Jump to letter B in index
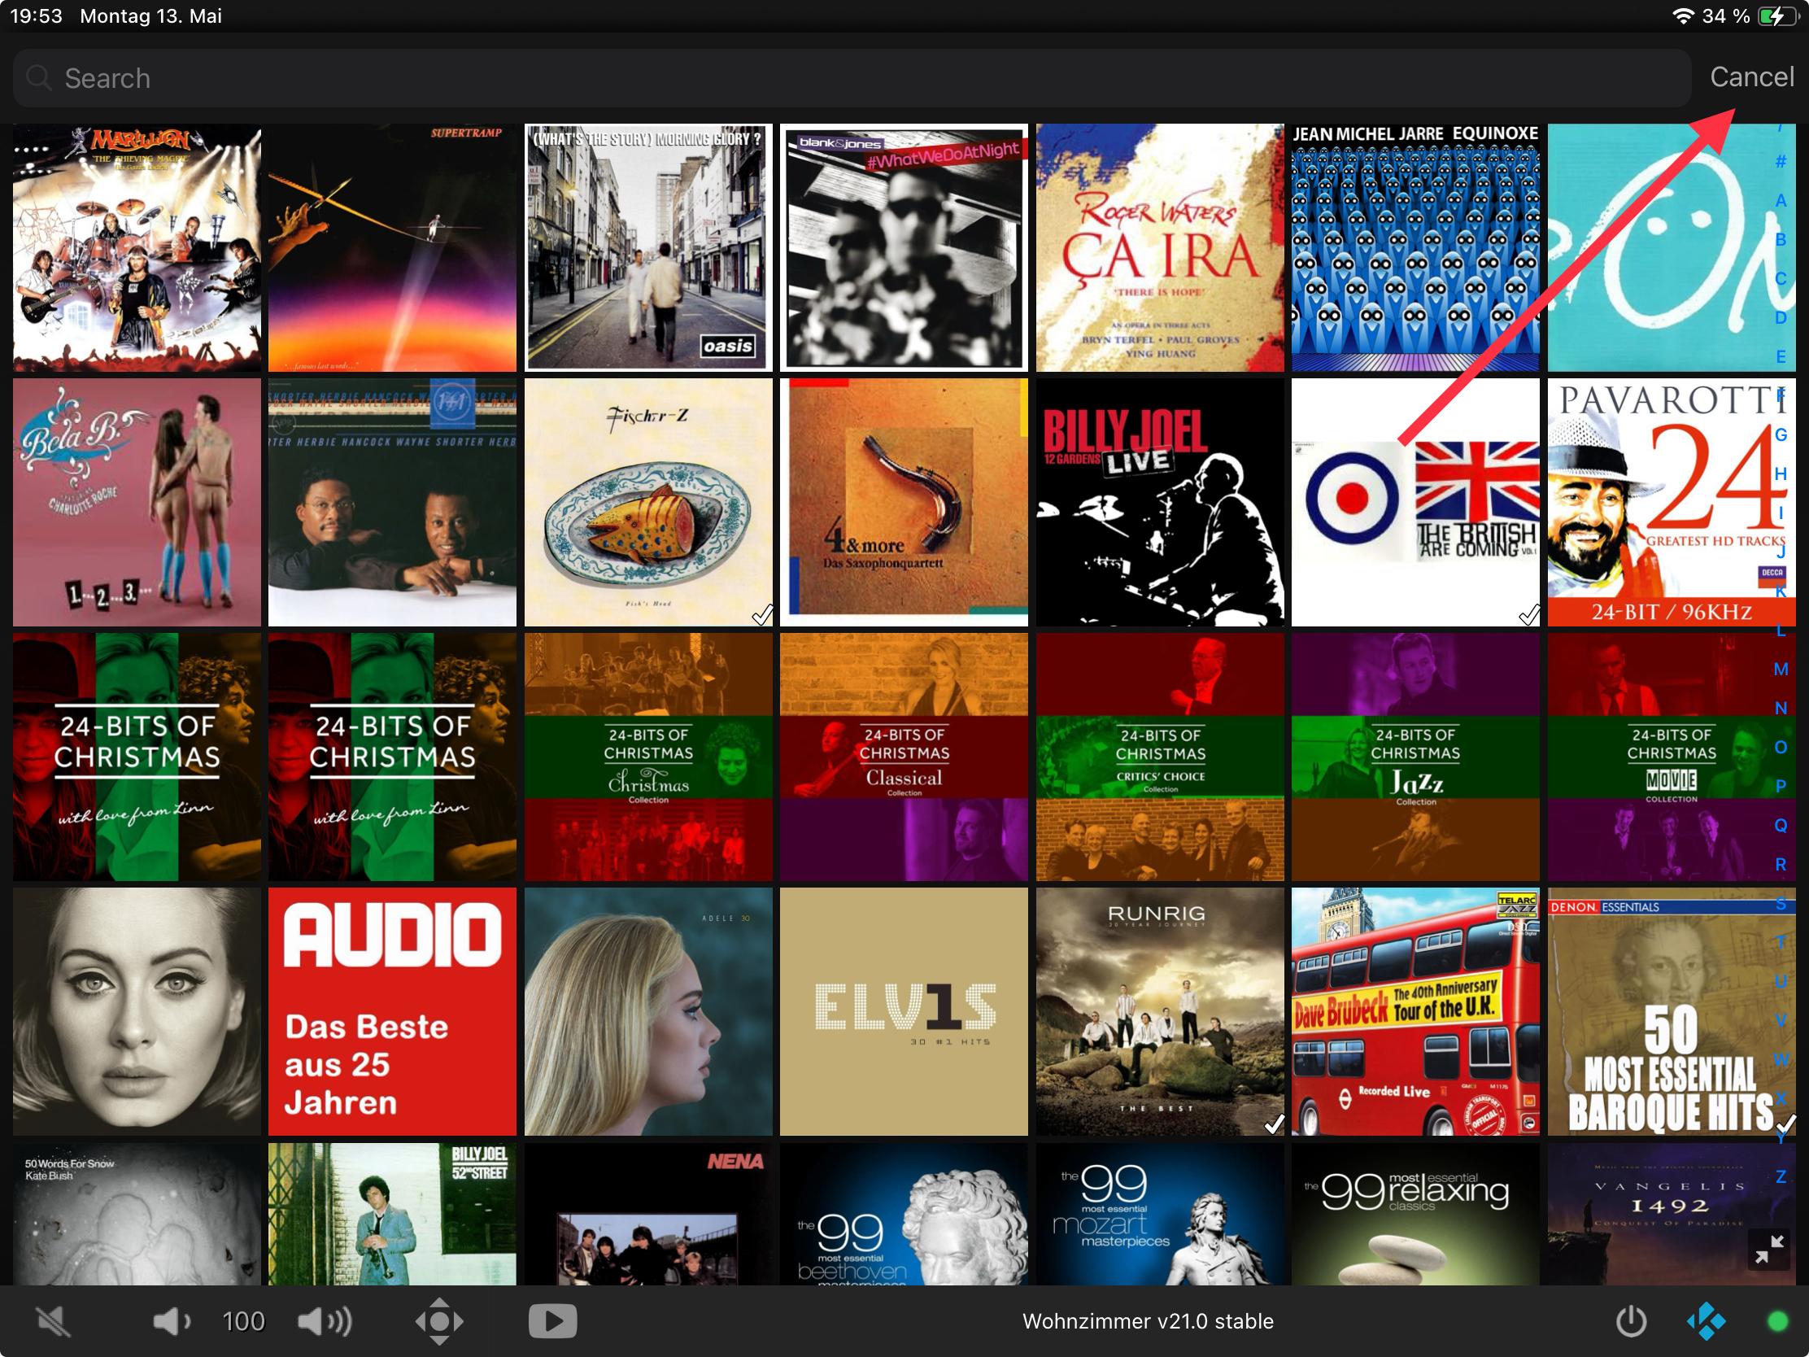The image size is (1809, 1357). (x=1781, y=240)
